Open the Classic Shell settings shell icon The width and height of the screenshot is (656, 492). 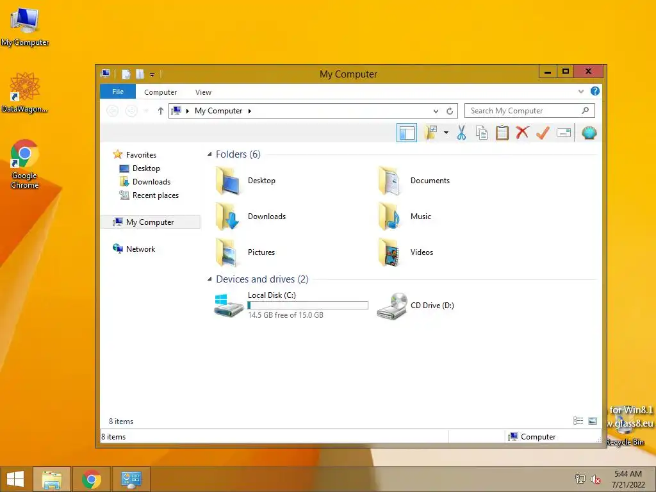589,133
